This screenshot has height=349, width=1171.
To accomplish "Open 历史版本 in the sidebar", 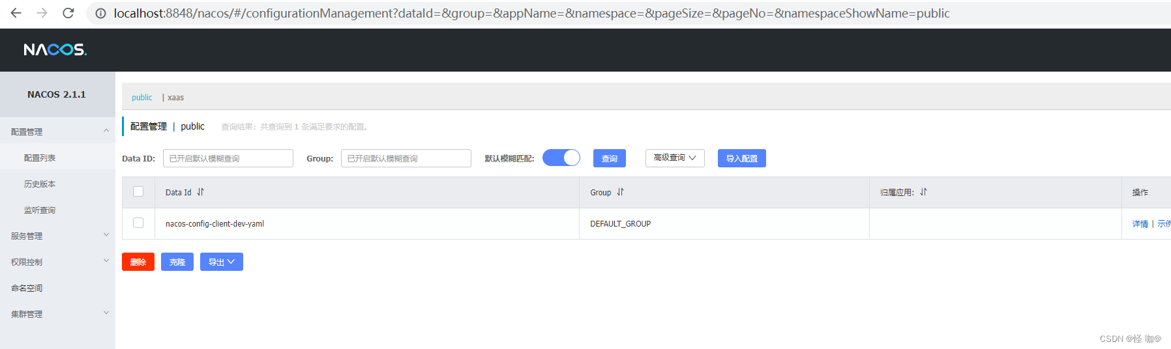I will point(40,184).
